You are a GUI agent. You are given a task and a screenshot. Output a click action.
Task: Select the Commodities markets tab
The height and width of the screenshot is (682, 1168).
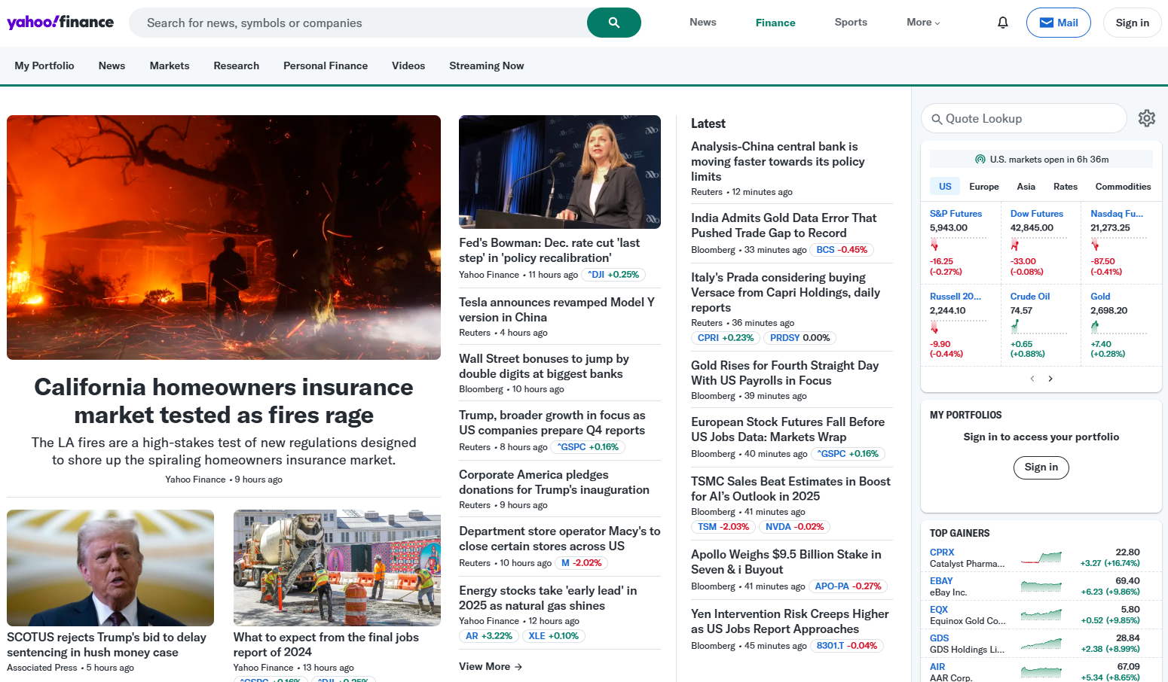click(x=1123, y=187)
